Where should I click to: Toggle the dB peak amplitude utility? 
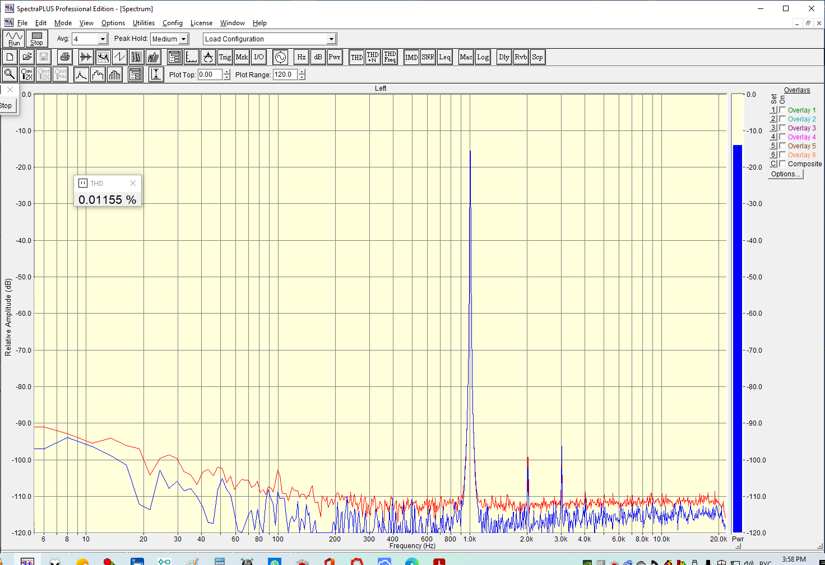318,57
